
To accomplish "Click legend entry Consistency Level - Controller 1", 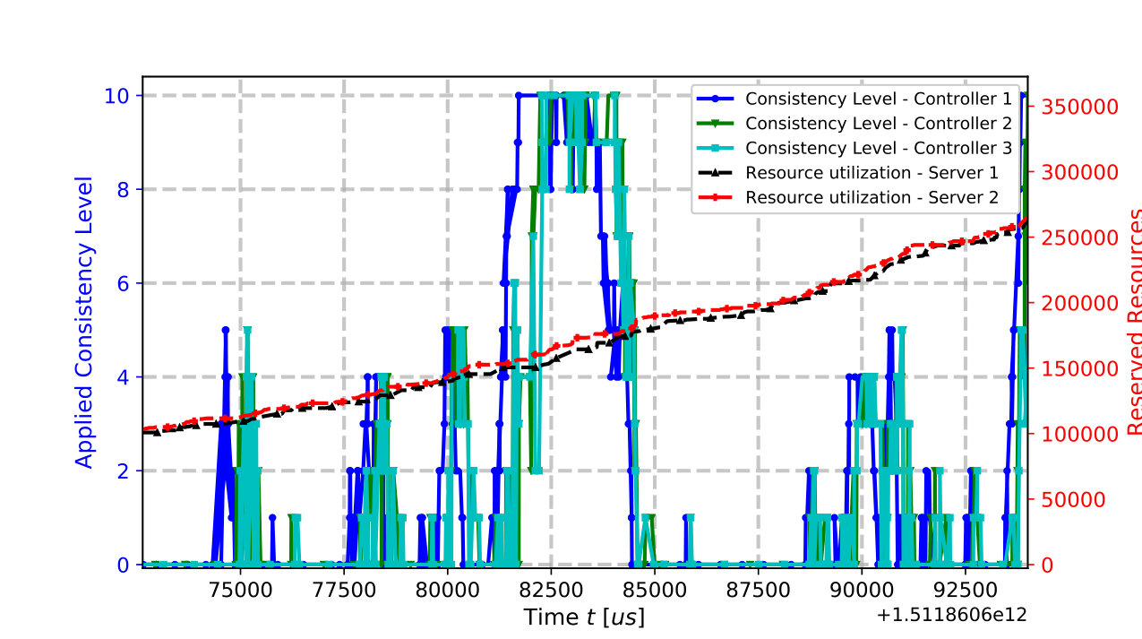I will tap(879, 98).
